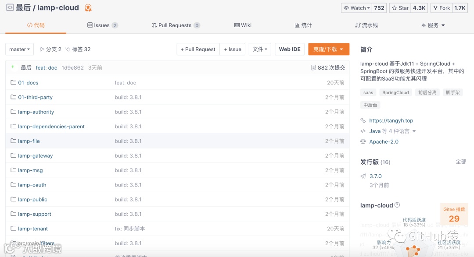Viewport: 474px width, 257px height.
Task: Open the Issues tab
Action: coord(102,25)
